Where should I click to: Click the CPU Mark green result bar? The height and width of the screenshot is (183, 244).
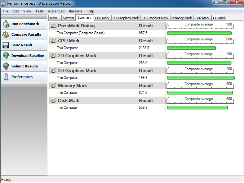point(191,48)
